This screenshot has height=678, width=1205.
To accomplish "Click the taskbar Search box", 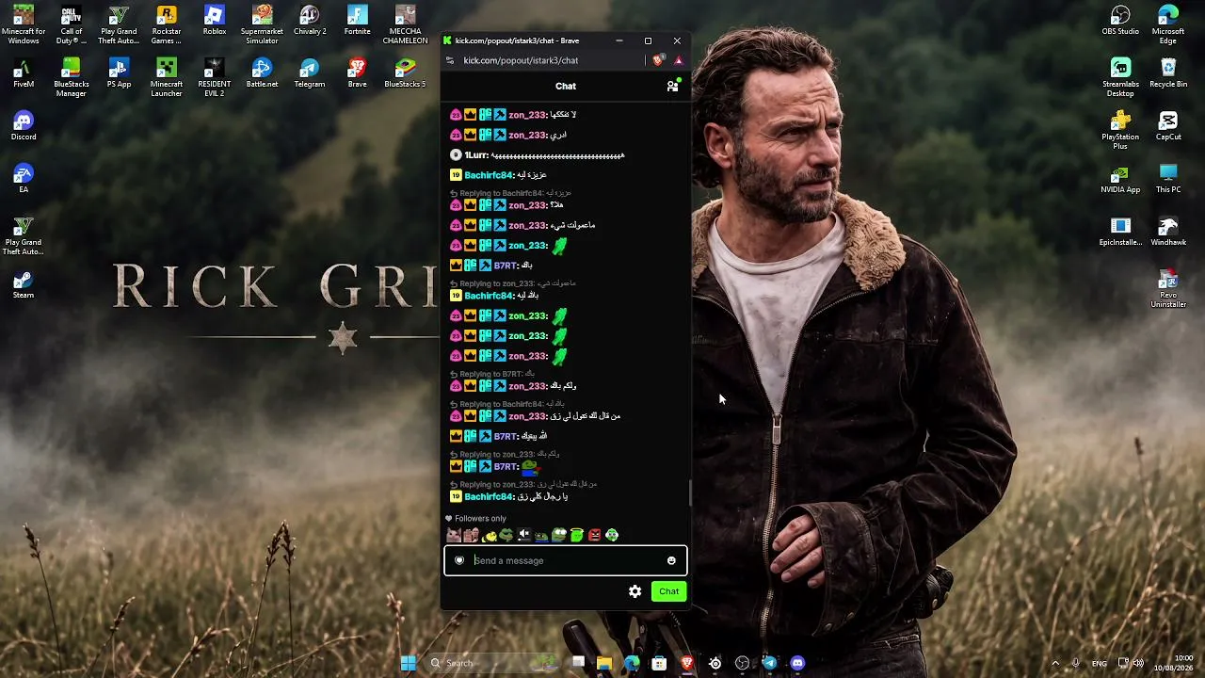I will click(494, 663).
